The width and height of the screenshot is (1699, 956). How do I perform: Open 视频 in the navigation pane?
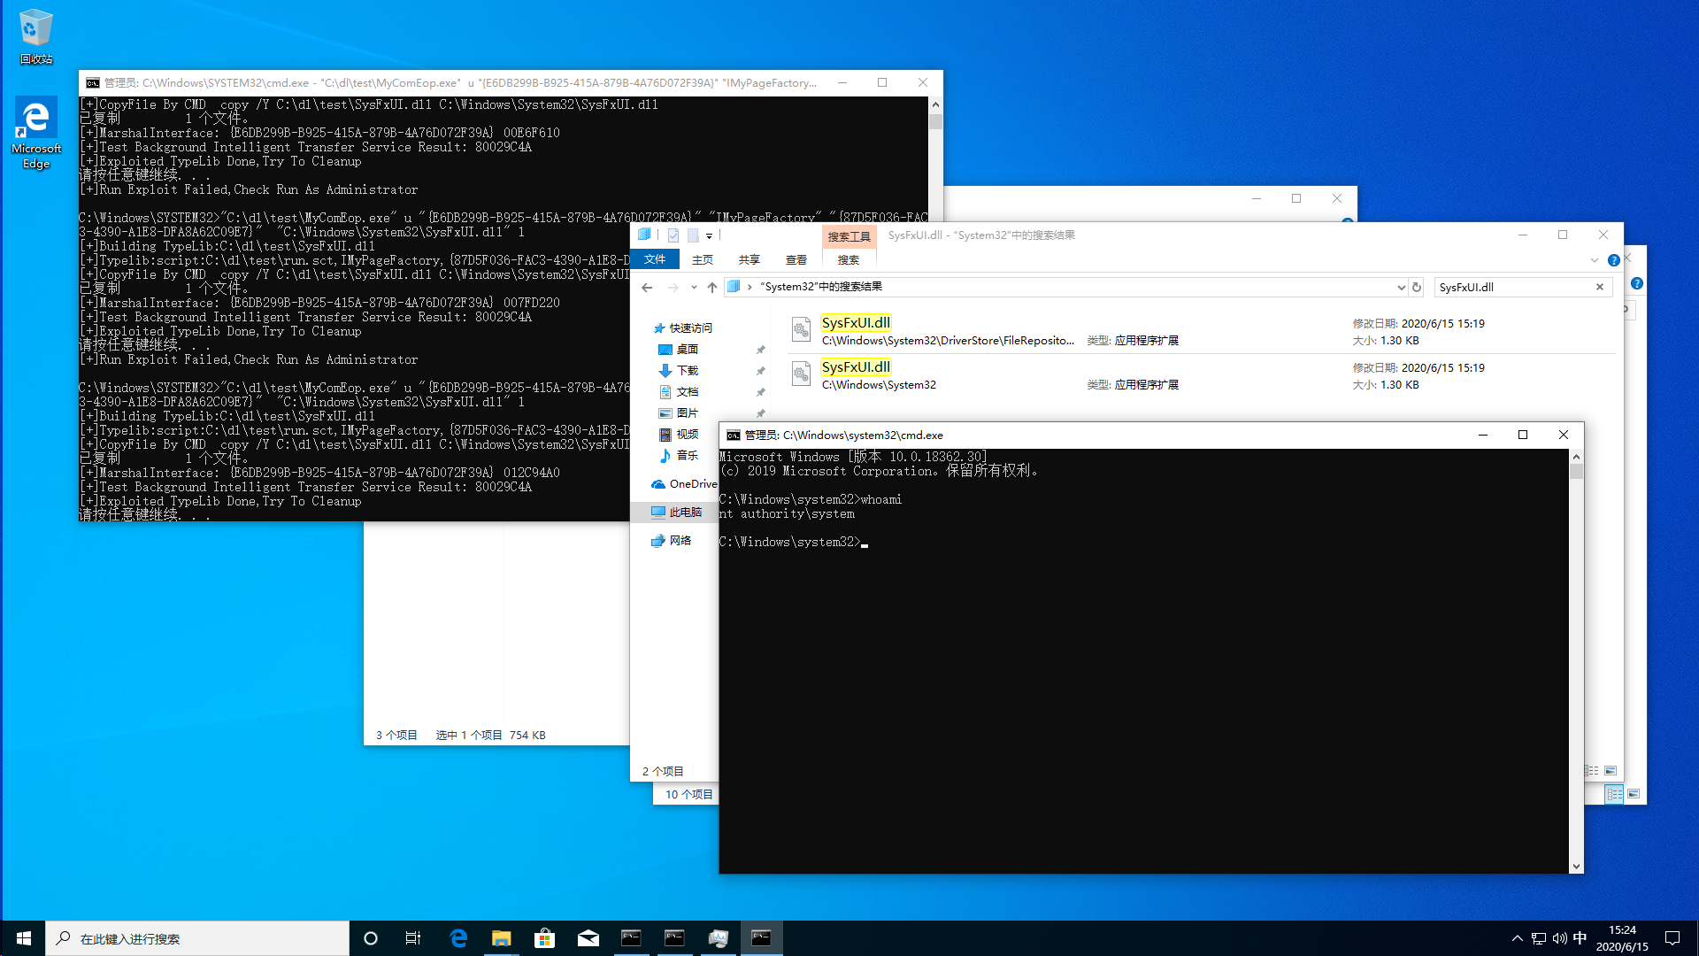click(688, 434)
